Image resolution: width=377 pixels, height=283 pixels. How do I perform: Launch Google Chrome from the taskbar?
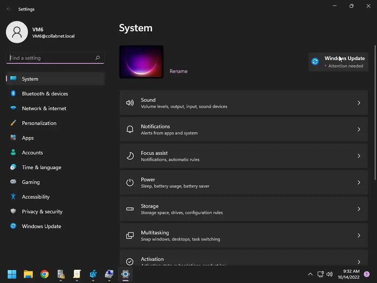[45, 274]
